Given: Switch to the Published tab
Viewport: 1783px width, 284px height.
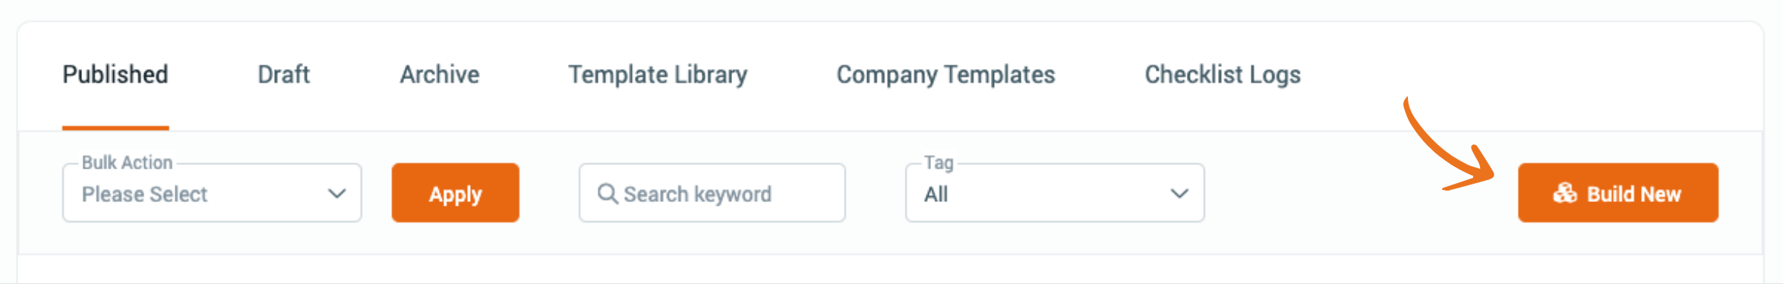Looking at the screenshot, I should click(115, 74).
